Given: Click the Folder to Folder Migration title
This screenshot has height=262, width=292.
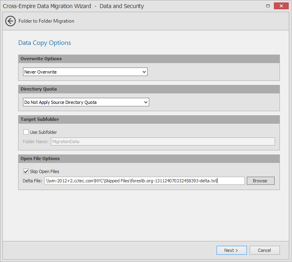Looking at the screenshot, I should [46, 21].
